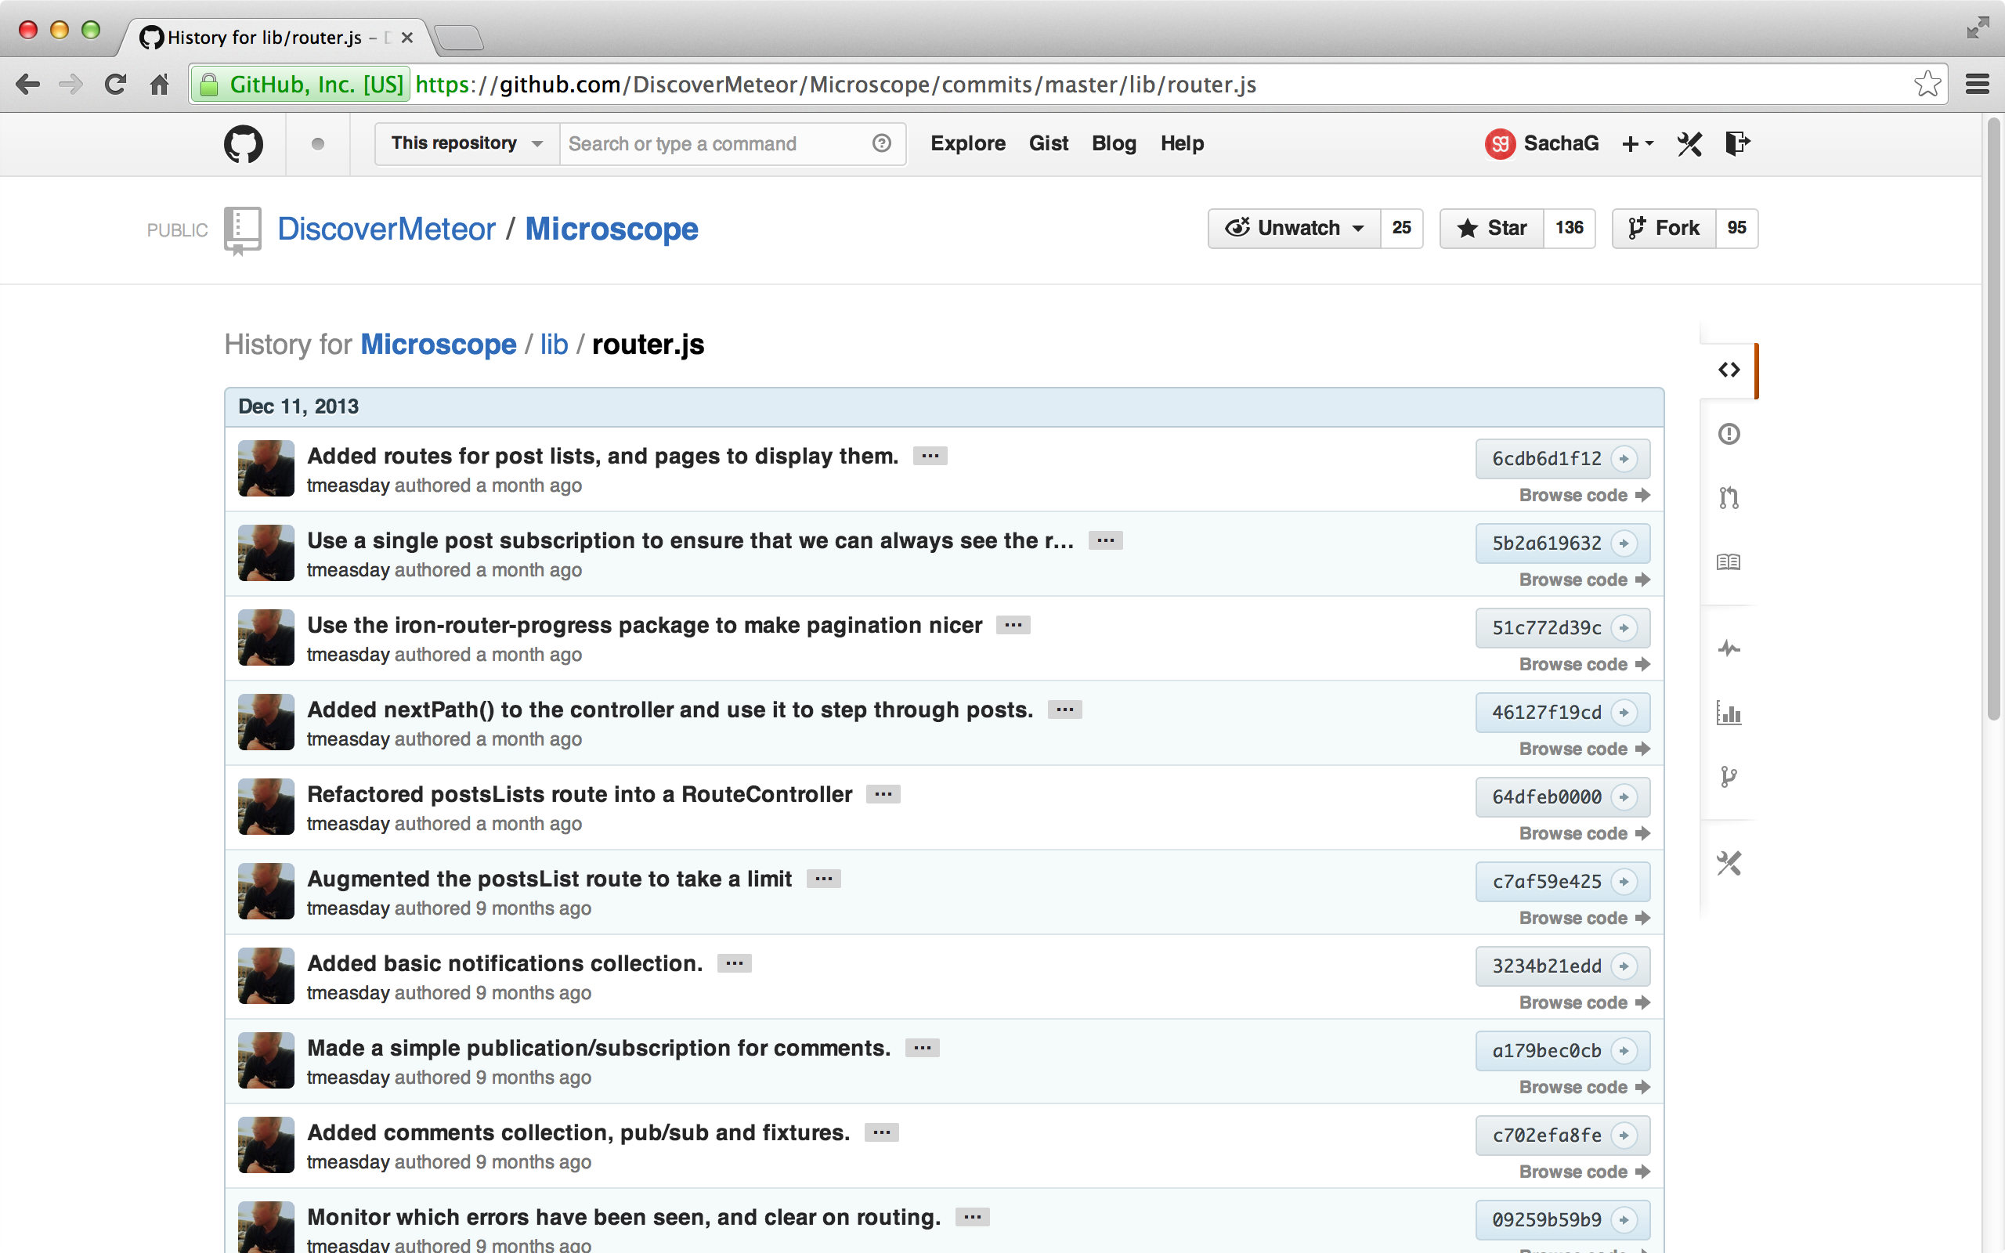The image size is (2005, 1253).
Task: Expand message of Added basic notifications commit
Action: point(734,963)
